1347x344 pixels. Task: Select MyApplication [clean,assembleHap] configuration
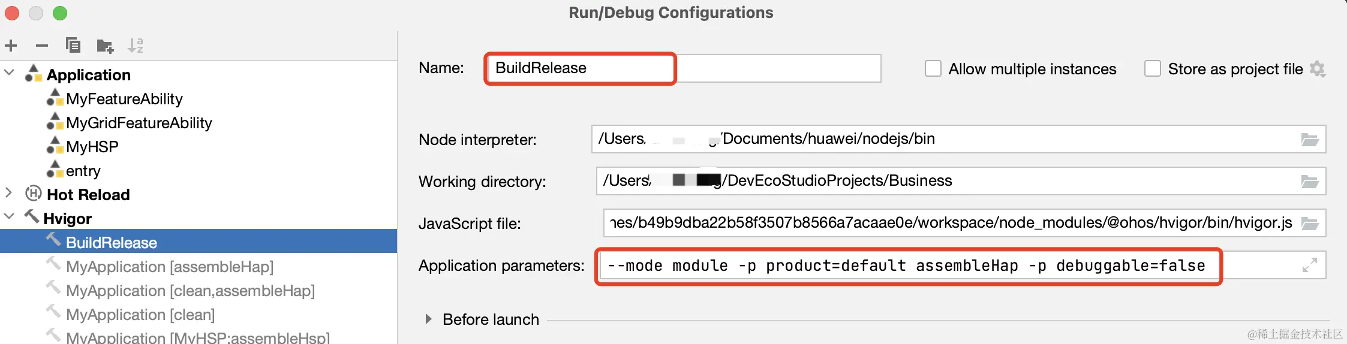190,291
